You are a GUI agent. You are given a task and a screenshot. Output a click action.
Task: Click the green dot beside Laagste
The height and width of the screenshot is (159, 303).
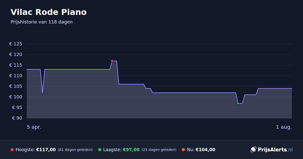tap(100, 150)
